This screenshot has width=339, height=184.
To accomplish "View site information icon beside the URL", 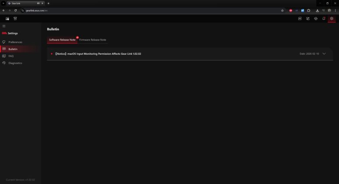I will coord(22,11).
